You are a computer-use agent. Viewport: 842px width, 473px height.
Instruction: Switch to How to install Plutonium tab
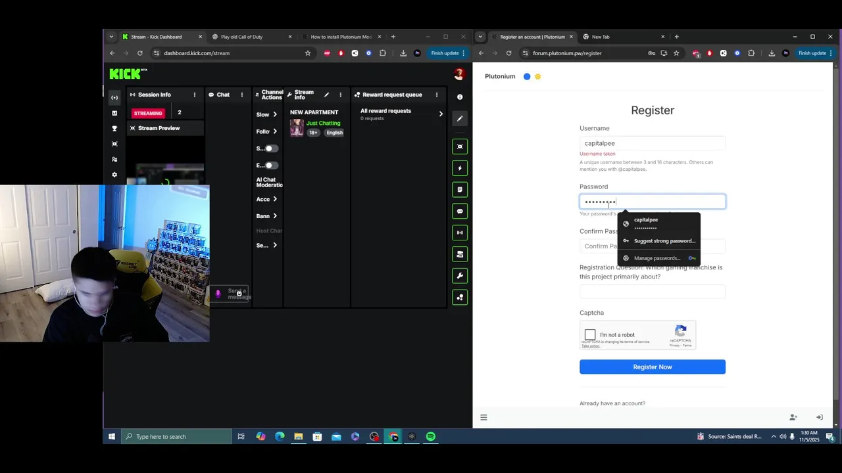point(341,37)
